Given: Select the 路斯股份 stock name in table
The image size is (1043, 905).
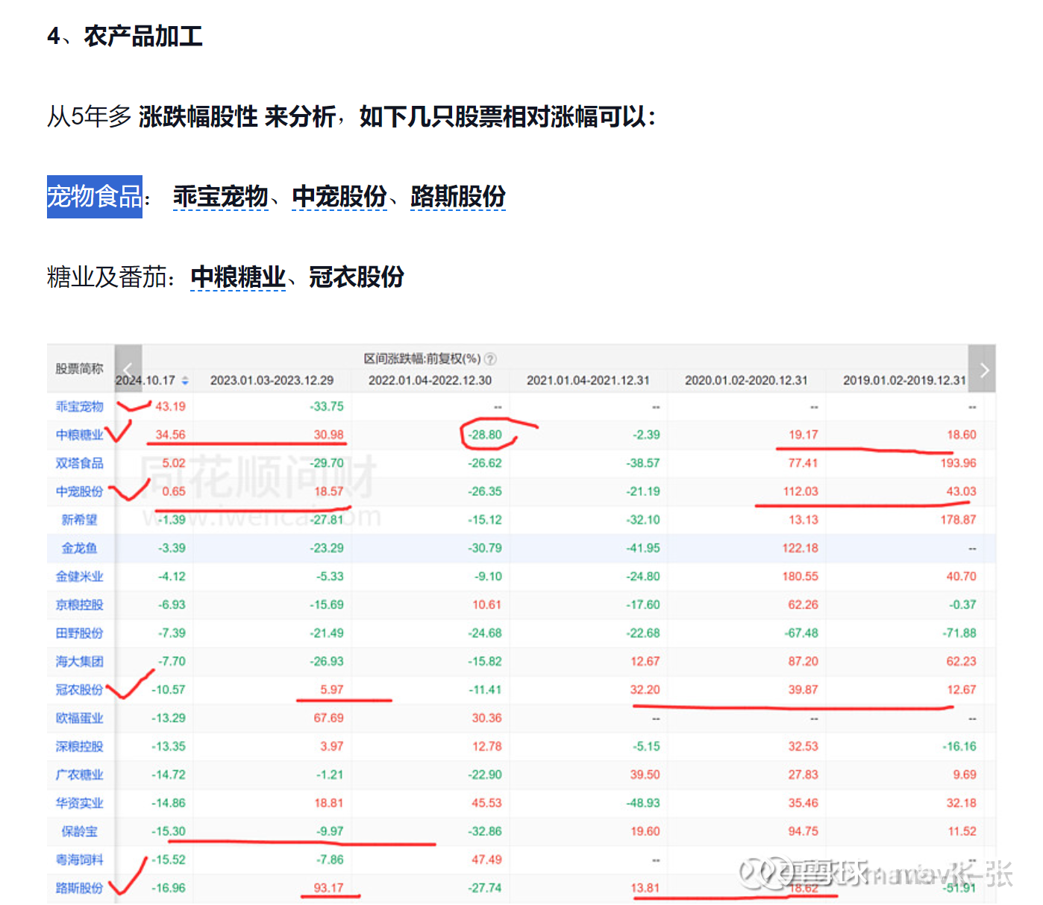Looking at the screenshot, I should [80, 888].
